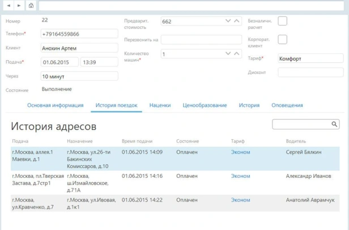Switch to the Основная информация tab

56,105
